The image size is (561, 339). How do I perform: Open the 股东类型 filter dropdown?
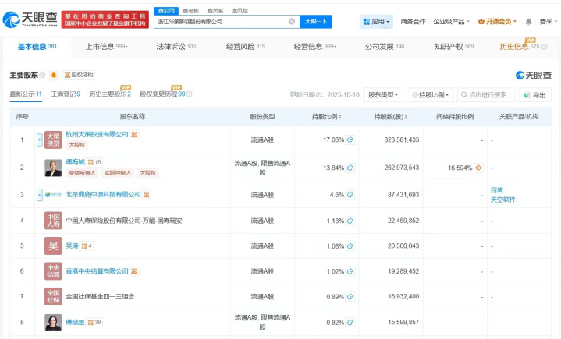(x=385, y=95)
